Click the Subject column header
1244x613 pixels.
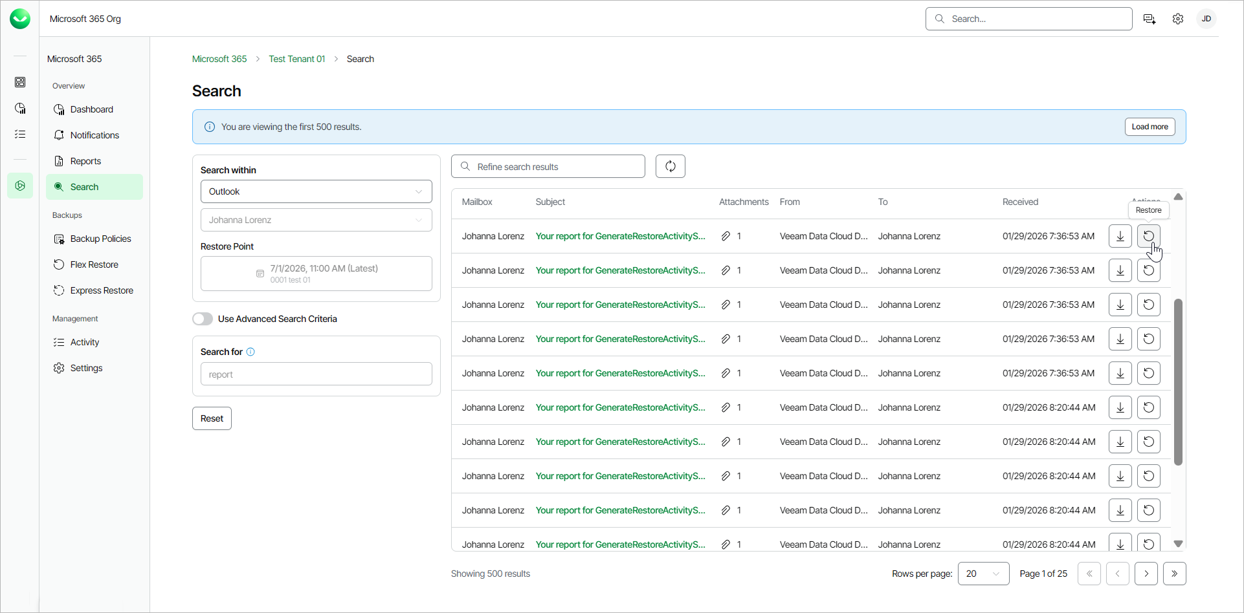pos(550,202)
